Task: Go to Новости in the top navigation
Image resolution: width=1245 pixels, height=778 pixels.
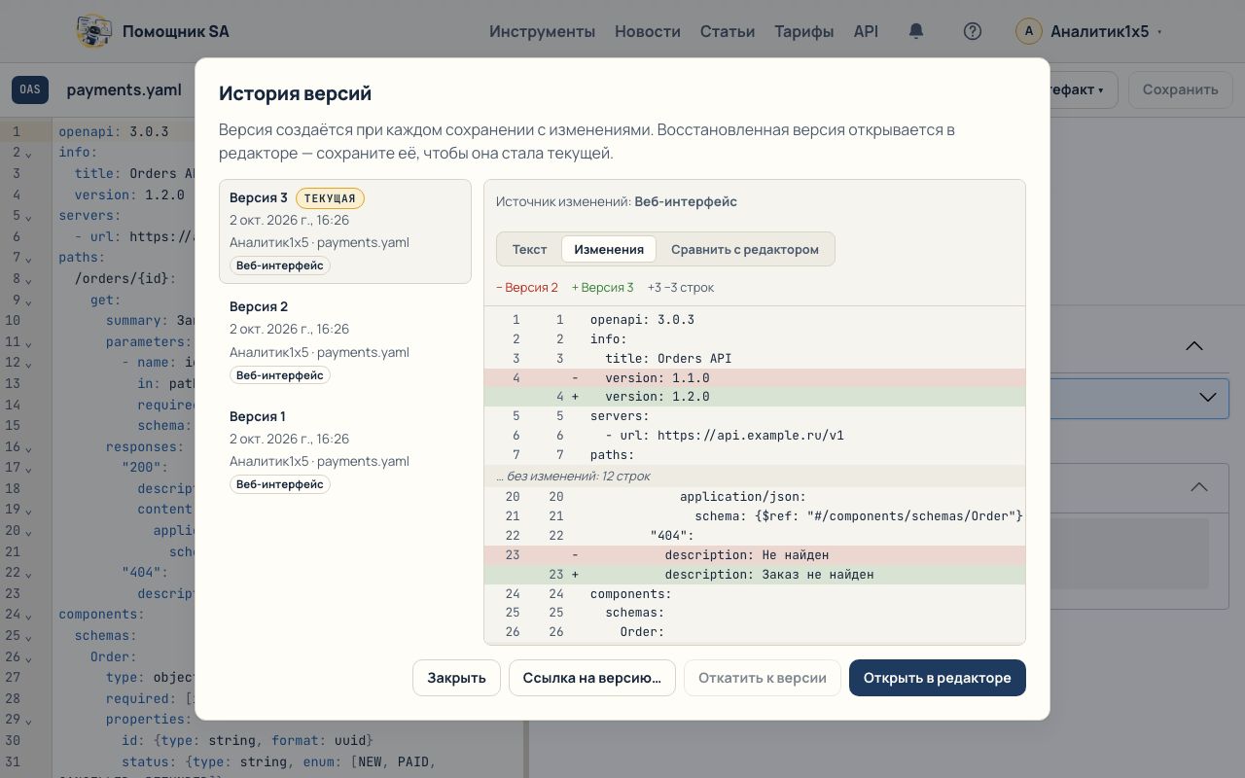Action: tap(648, 31)
